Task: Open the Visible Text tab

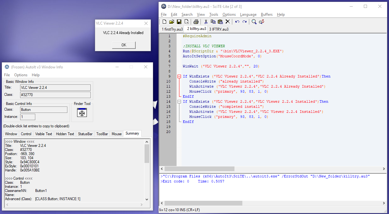Action: tap(44, 134)
